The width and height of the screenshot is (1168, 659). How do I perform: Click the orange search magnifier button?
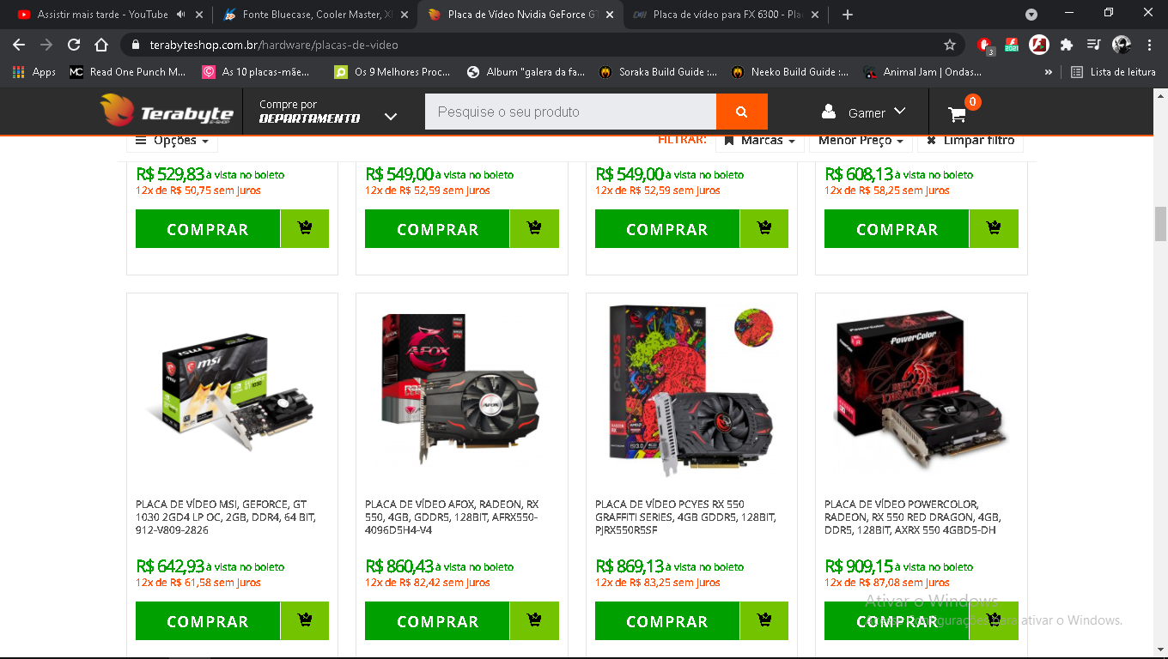[741, 112]
